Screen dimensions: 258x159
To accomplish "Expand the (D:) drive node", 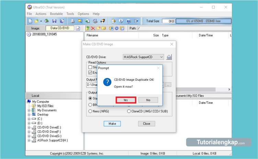I will point(29,123).
